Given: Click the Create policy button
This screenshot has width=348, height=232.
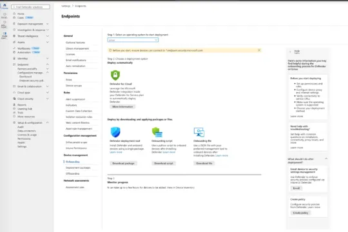Looking at the screenshot, I should pyautogui.click(x=300, y=213).
